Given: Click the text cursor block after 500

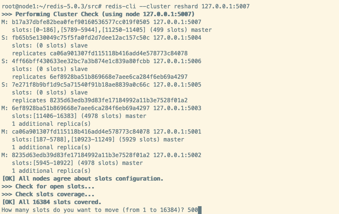Looking at the screenshot, I should pos(200,210).
